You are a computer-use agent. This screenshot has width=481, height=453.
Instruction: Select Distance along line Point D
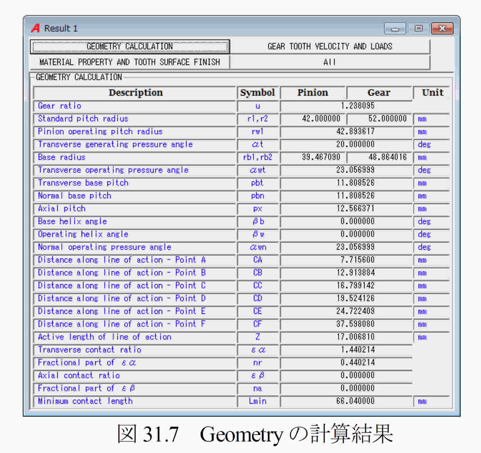(122, 298)
